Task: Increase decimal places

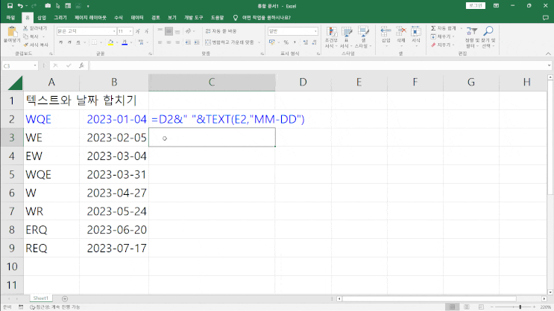Action: [305, 42]
